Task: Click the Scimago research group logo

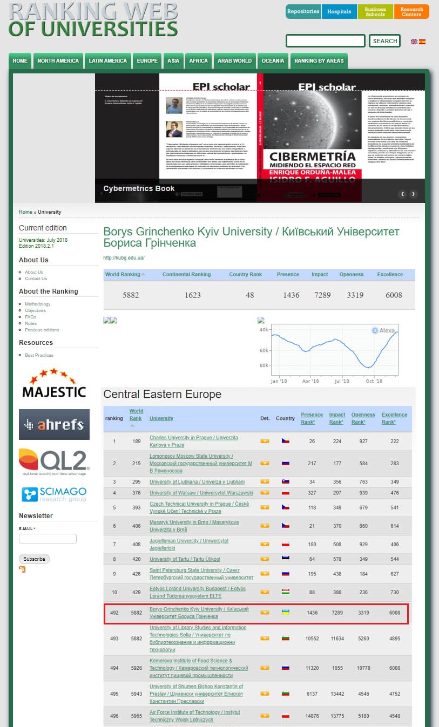Action: (54, 494)
